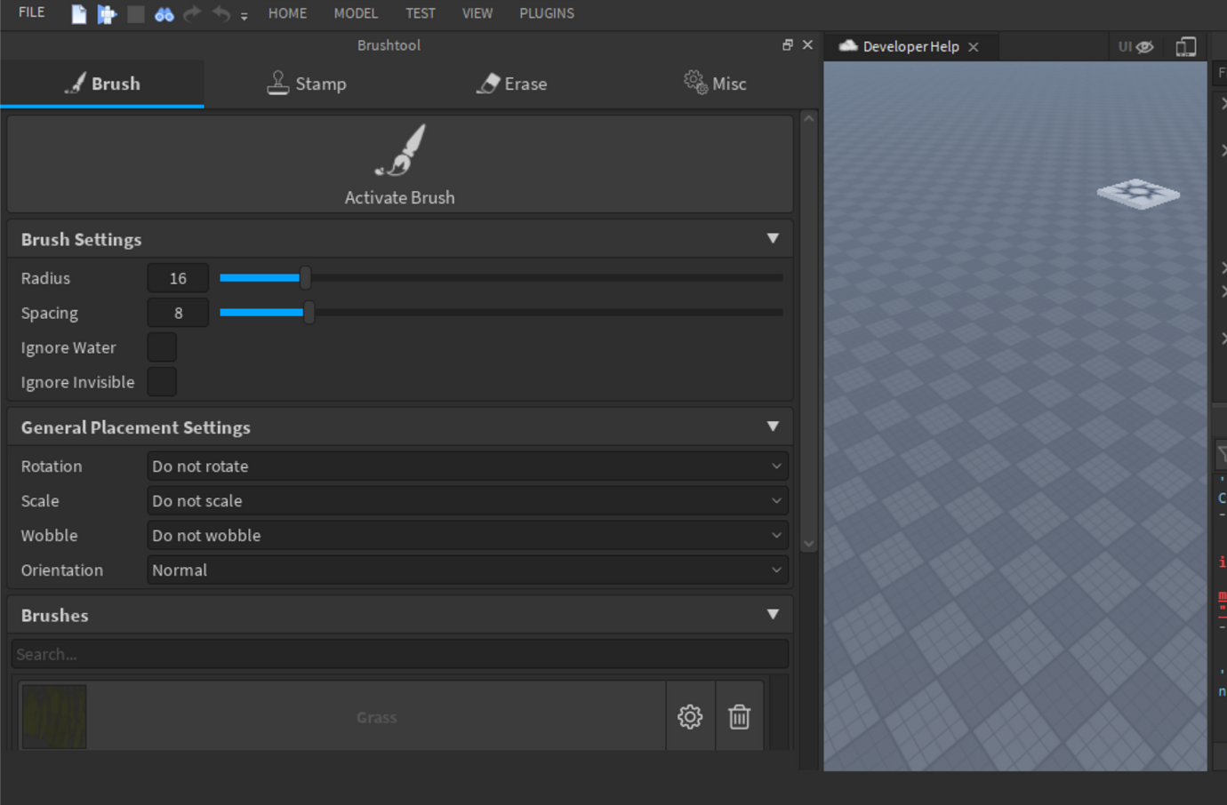The width and height of the screenshot is (1227, 805).
Task: Collapse the General Placement Settings section
Action: tap(773, 426)
